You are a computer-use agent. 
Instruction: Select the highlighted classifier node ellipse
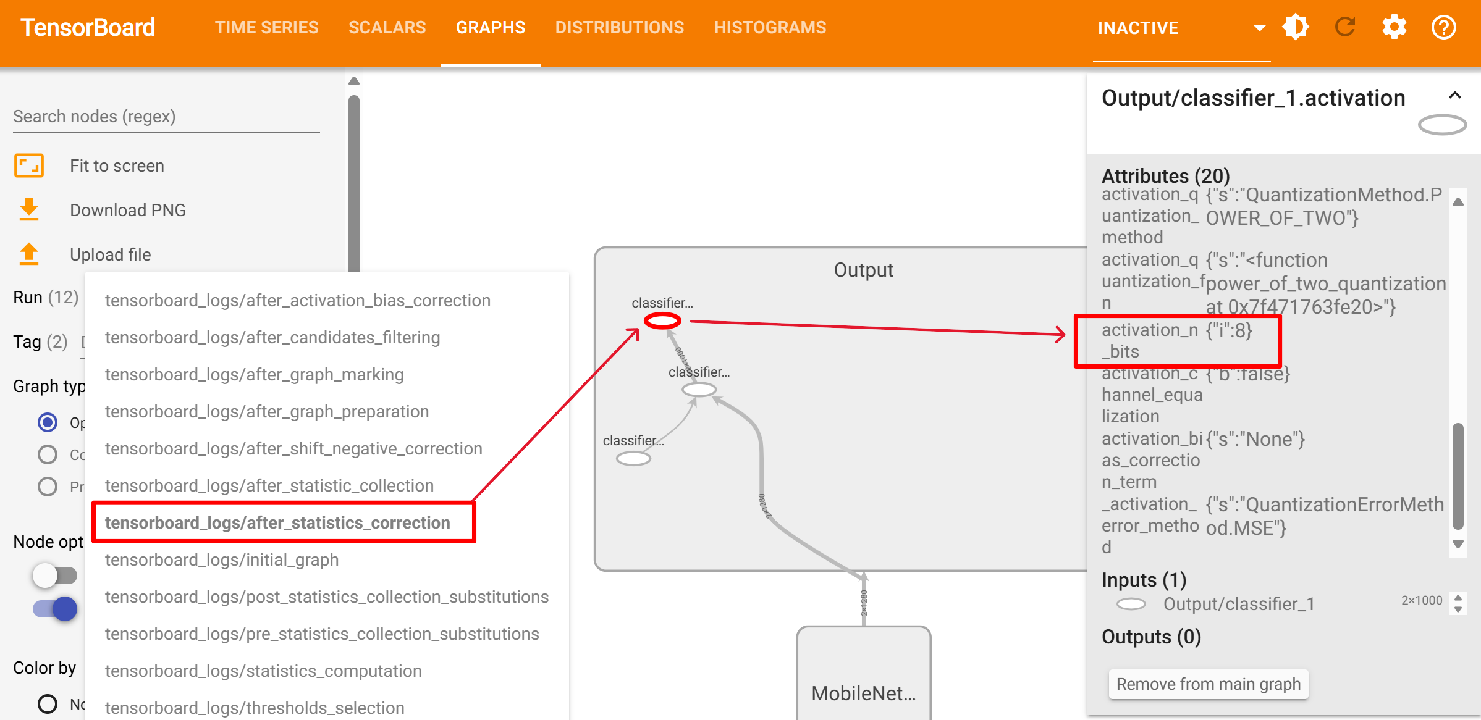662,320
